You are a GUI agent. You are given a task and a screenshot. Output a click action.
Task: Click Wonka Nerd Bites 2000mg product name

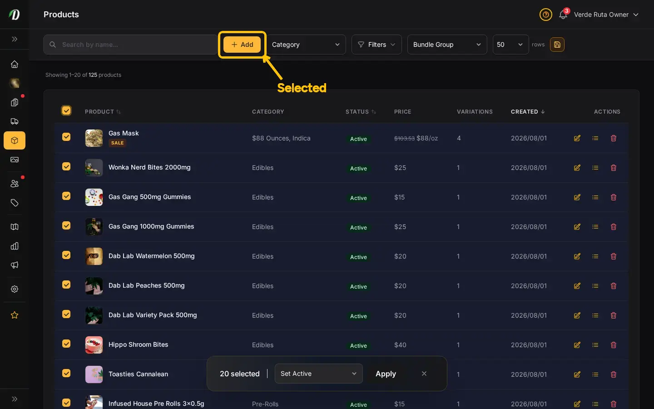click(149, 167)
